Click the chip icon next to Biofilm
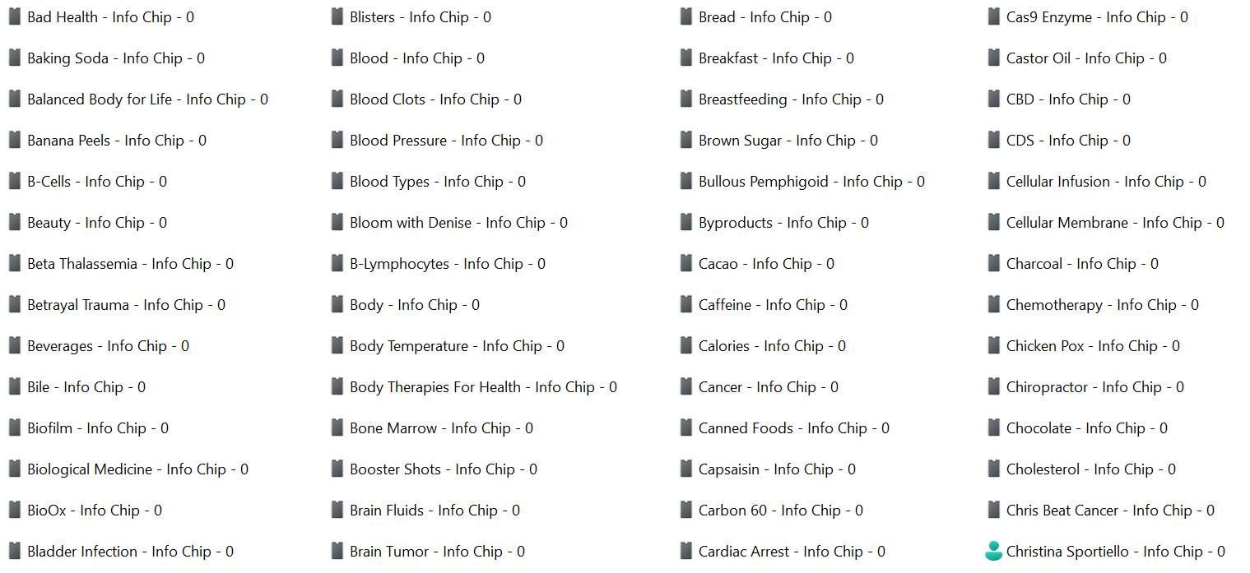The image size is (1250, 573). 14,427
